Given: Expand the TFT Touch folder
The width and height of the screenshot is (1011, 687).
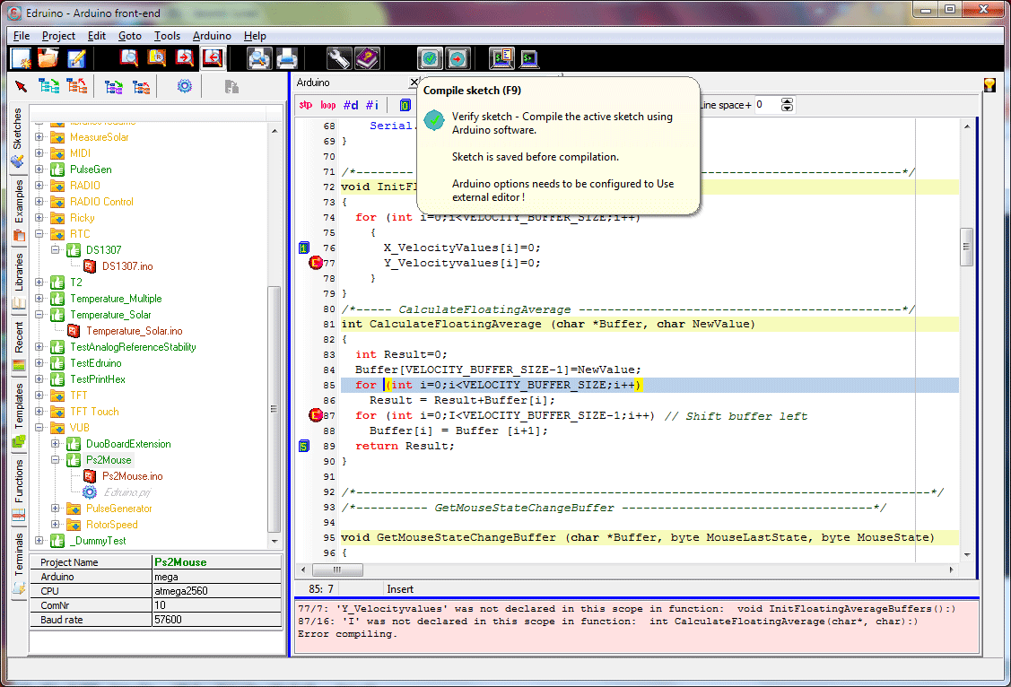Looking at the screenshot, I should (x=39, y=411).
